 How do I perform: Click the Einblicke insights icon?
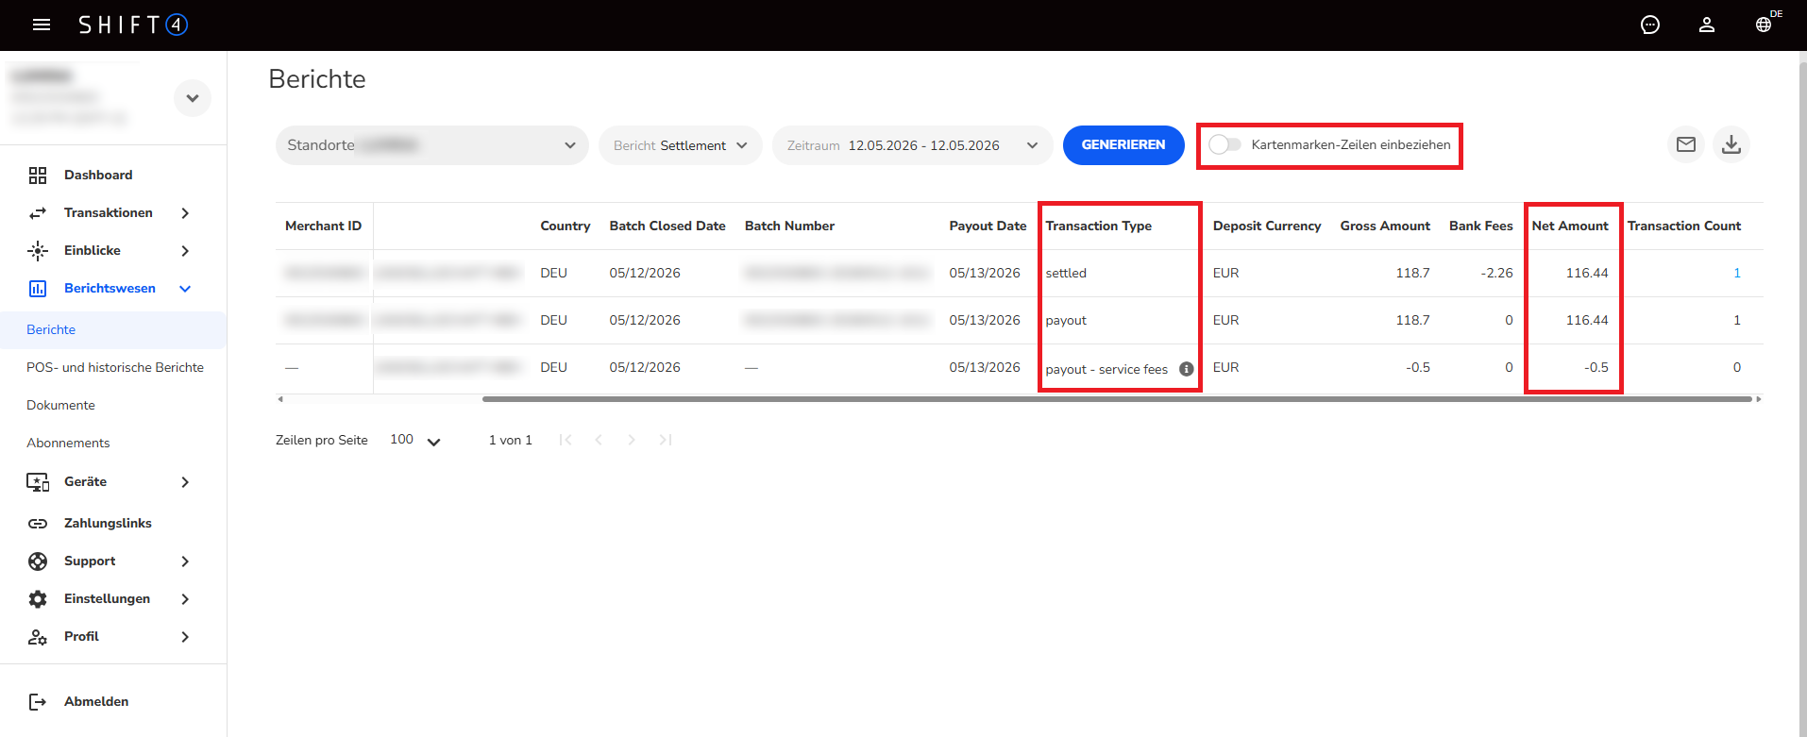38,251
